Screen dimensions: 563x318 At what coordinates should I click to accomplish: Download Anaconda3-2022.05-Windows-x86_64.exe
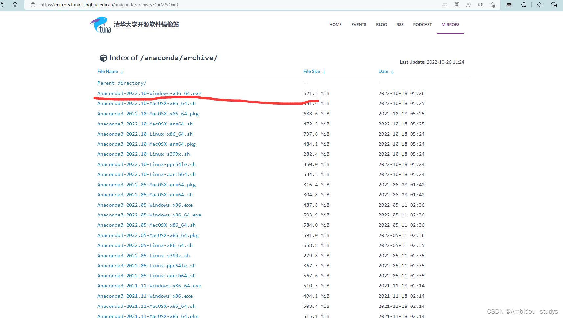tap(149, 215)
